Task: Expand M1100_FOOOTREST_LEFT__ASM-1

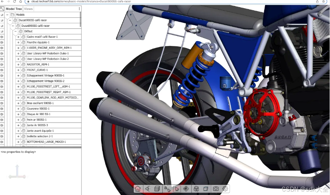Action: [x=18, y=87]
